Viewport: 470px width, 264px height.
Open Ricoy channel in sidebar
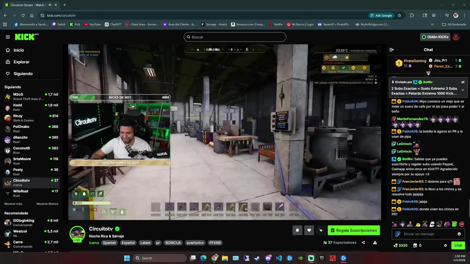point(31,118)
